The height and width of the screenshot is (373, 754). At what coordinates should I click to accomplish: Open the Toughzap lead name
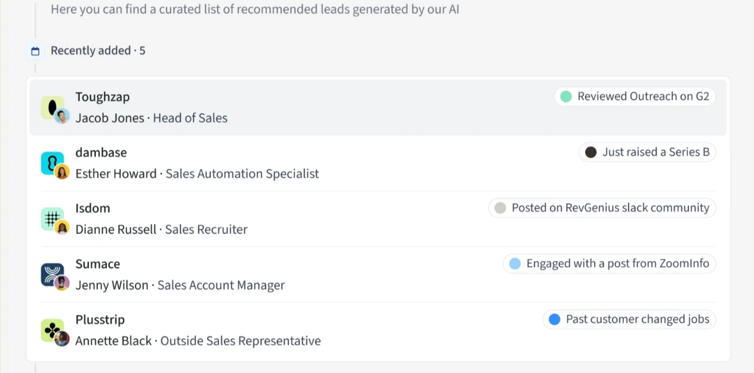(x=102, y=97)
